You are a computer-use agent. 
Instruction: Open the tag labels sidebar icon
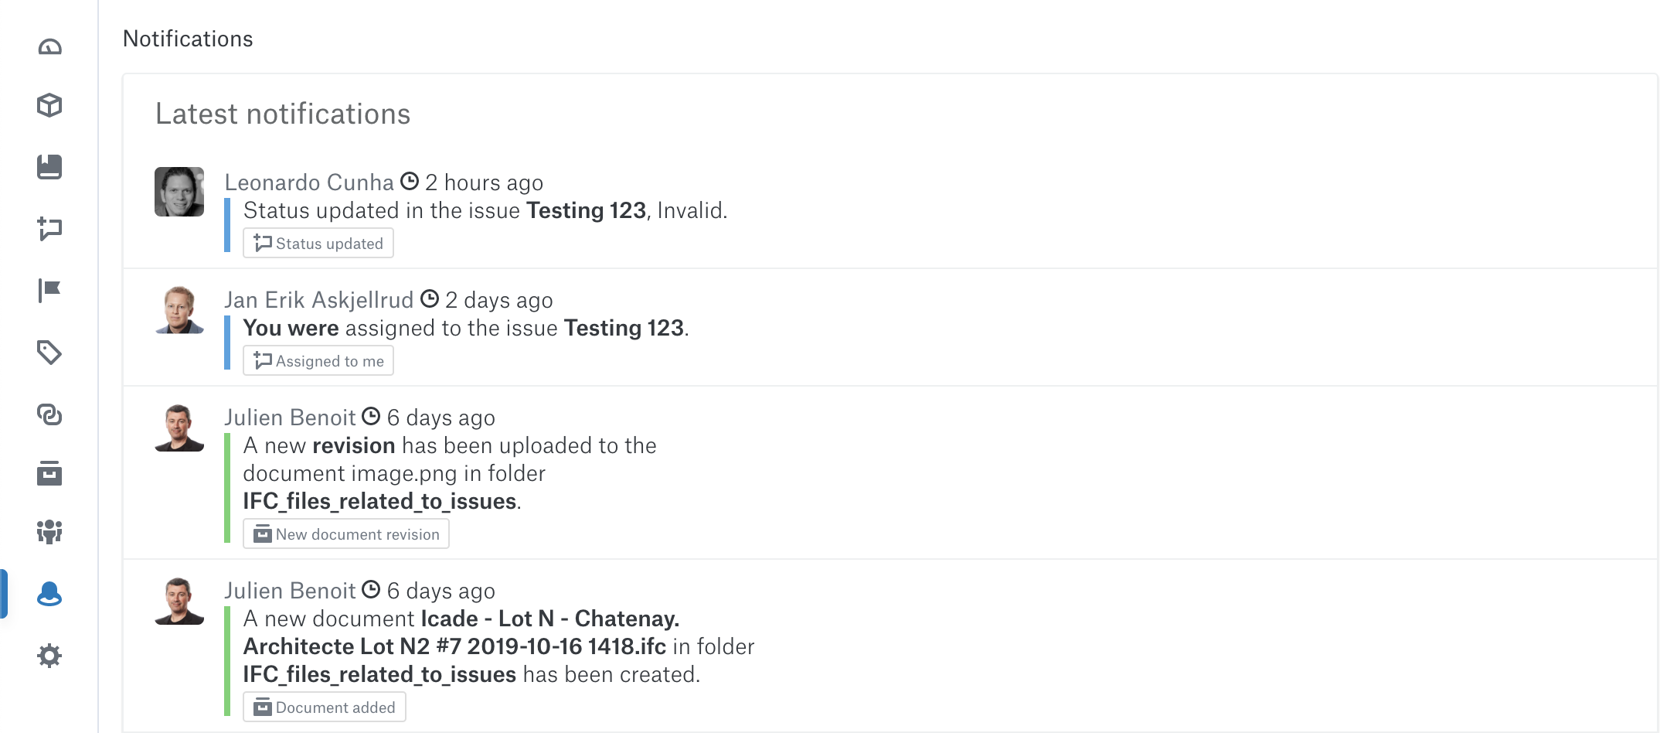(x=49, y=353)
